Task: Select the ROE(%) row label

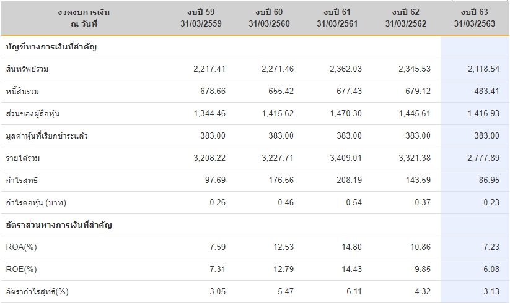Action: click(22, 270)
